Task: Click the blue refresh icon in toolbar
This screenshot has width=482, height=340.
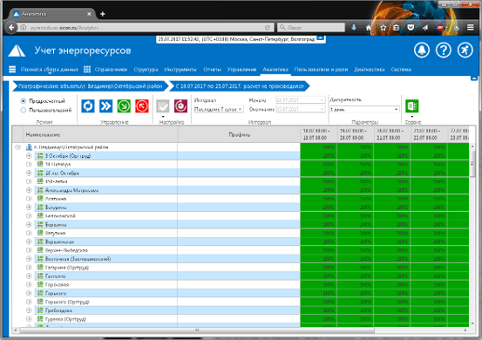Action: 88,106
